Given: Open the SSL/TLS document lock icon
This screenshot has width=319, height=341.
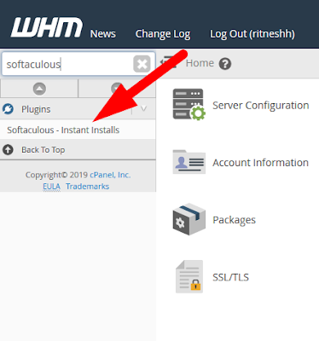Looking at the screenshot, I should coord(189,276).
